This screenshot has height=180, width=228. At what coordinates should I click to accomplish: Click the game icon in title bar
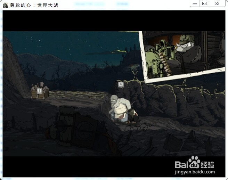(5, 5)
